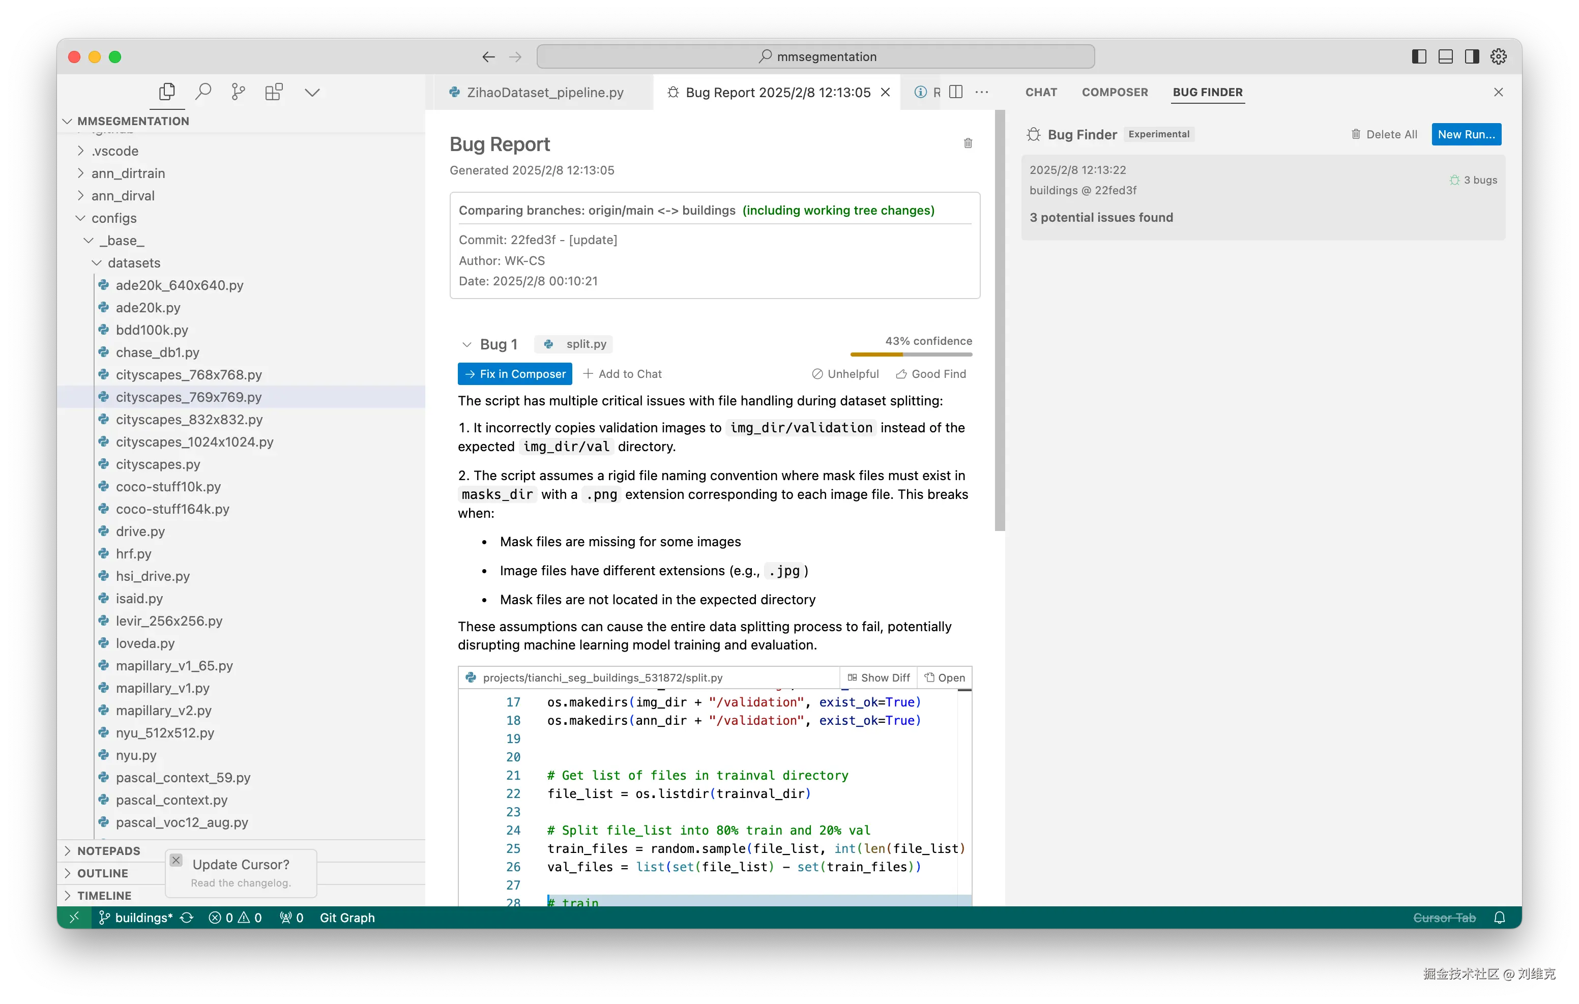Image resolution: width=1579 pixels, height=1004 pixels.
Task: Toggle the secondary sidebar layout button
Action: pyautogui.click(x=1472, y=56)
